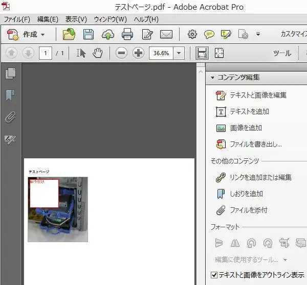
Task: Collapse the コンテンツ編集 panel section
Action: pos(212,78)
